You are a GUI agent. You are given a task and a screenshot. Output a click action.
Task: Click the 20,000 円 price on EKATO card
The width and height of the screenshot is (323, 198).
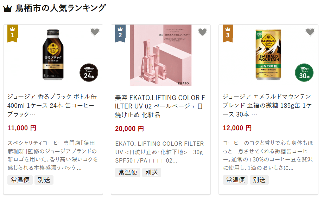(129, 129)
